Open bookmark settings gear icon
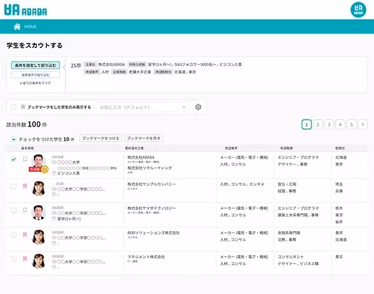 tap(198, 107)
